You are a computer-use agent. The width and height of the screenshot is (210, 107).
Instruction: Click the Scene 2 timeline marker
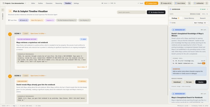click(x=10, y=76)
